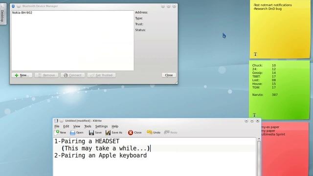Click the resize grip of Bluetooth Device Manager
The height and width of the screenshot is (176, 313).
[x=176, y=83]
